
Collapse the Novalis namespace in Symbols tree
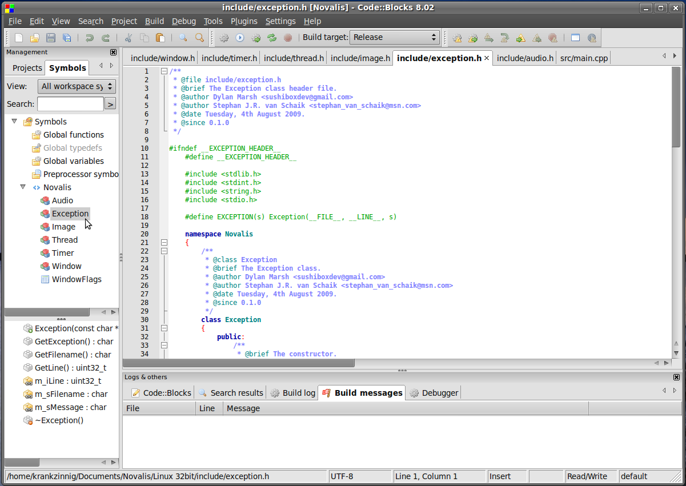(23, 187)
